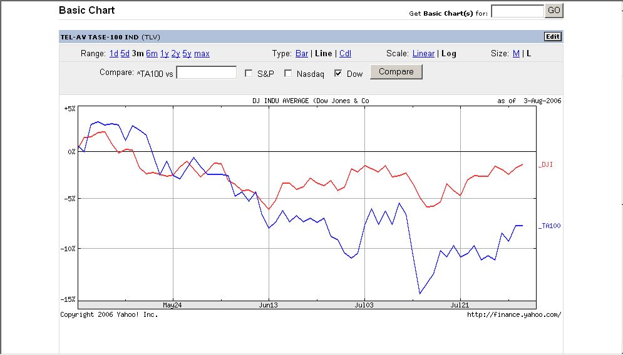Switch range to 1y
Image resolution: width=623 pixels, height=355 pixels.
click(x=165, y=54)
